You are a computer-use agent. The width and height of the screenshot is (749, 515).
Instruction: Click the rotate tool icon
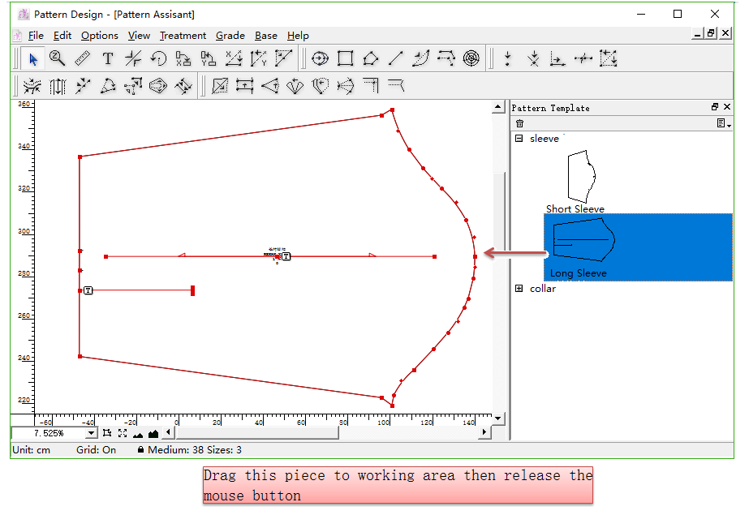coord(158,58)
